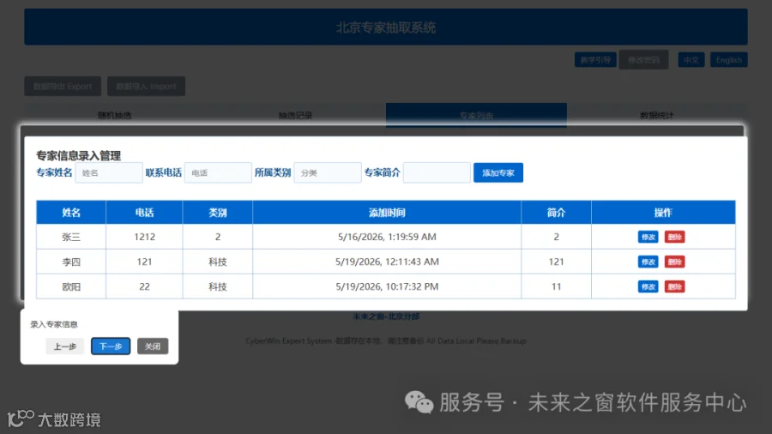This screenshot has width=772, height=434.
Task: Focus the 所属类别 input field
Action: (x=328, y=172)
